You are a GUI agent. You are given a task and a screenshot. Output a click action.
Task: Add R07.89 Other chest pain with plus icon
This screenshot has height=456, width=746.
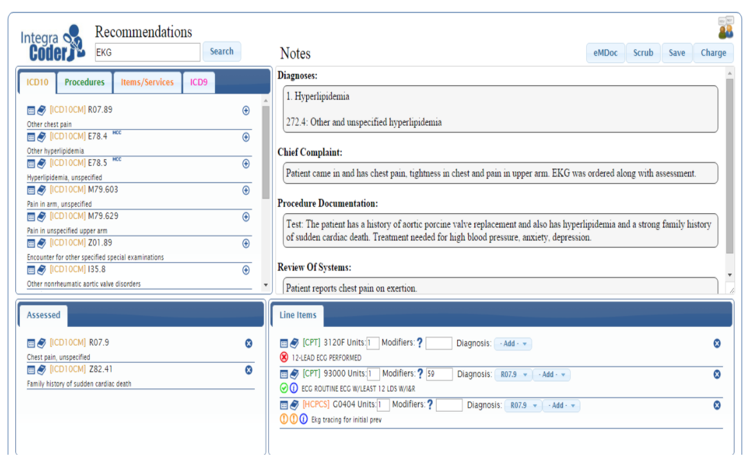coord(246,110)
